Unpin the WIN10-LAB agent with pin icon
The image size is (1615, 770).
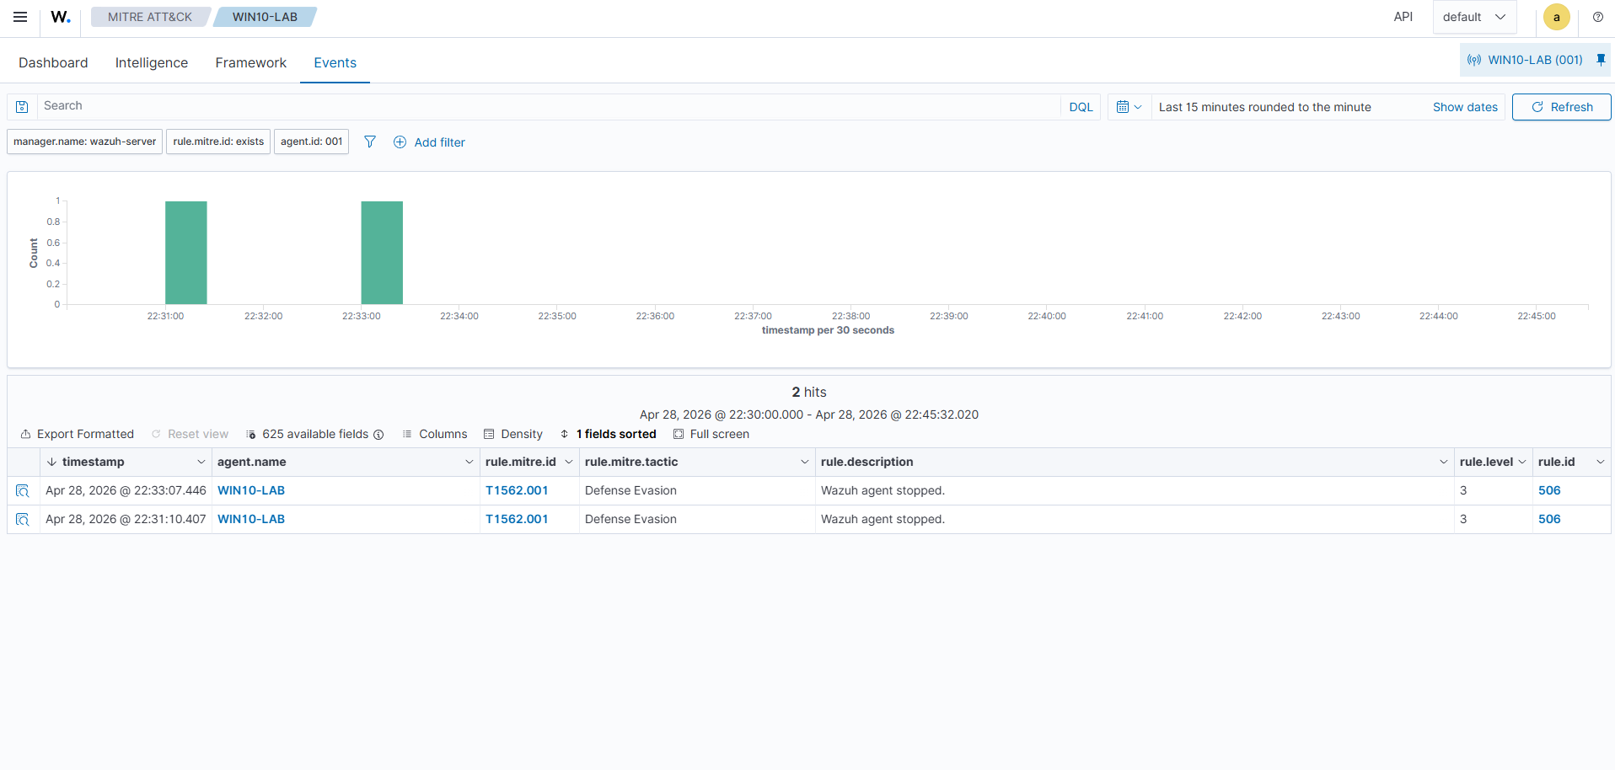click(x=1601, y=60)
